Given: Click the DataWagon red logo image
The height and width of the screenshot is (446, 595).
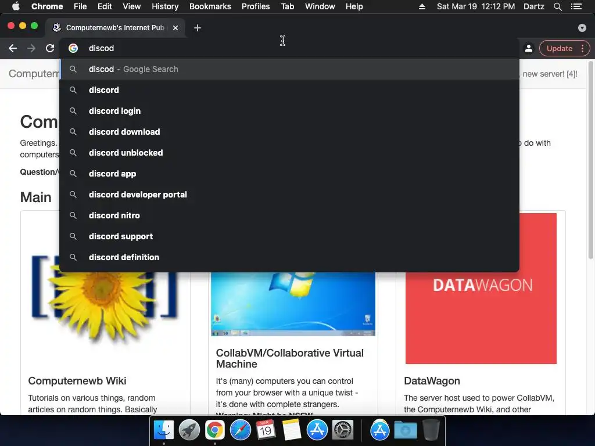Looking at the screenshot, I should pos(481,288).
